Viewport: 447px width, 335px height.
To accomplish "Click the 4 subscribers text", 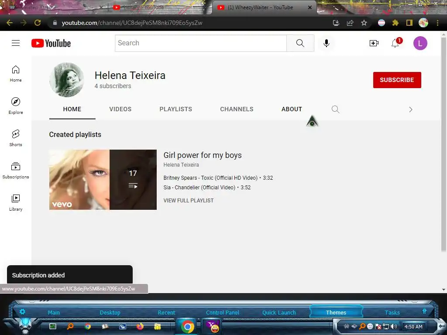I will tap(113, 86).
